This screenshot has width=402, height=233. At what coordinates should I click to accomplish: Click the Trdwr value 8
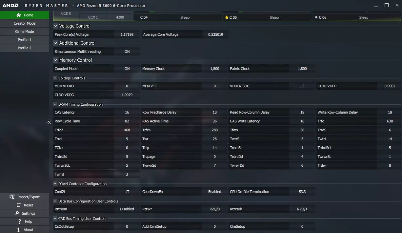coord(390,165)
